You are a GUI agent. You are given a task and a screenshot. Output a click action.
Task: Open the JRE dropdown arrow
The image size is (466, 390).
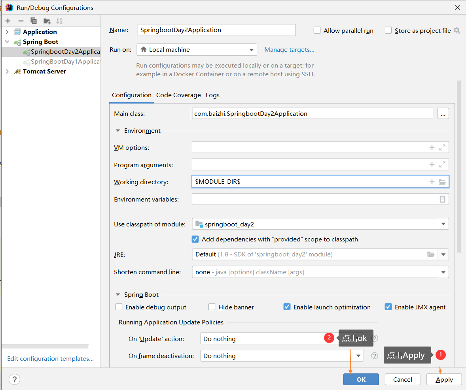[x=443, y=254]
